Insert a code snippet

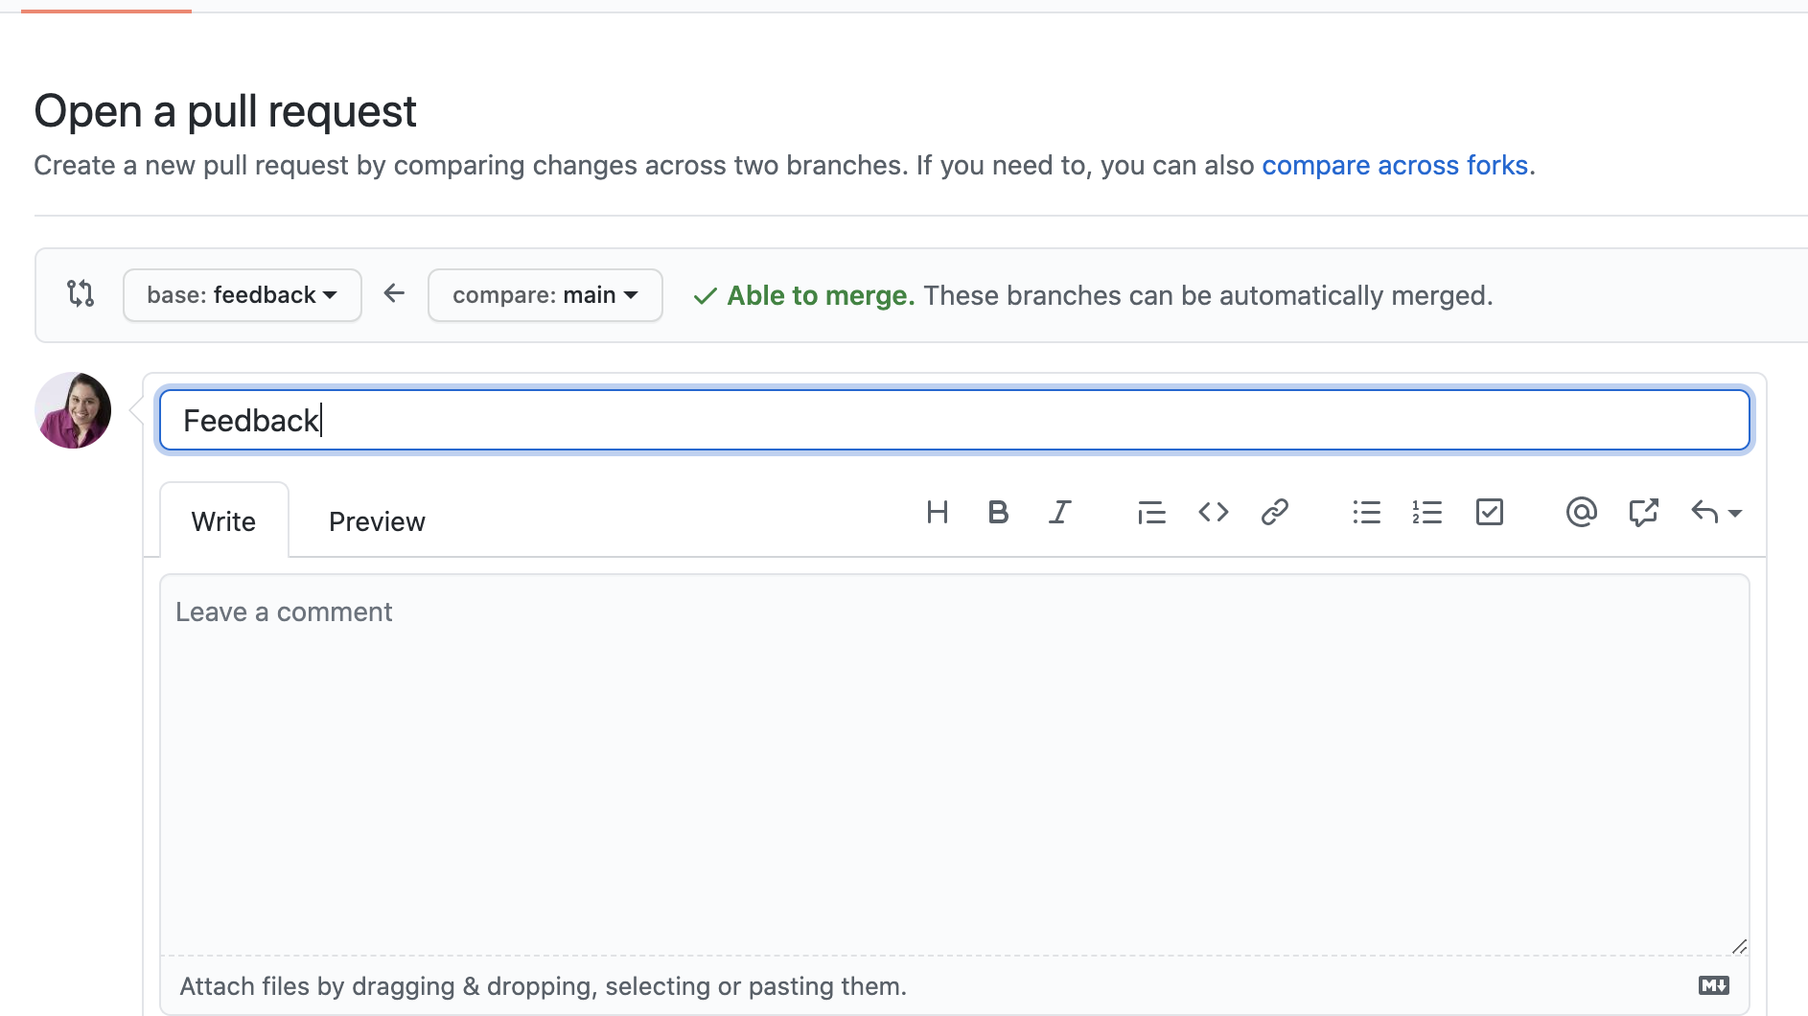point(1213,512)
